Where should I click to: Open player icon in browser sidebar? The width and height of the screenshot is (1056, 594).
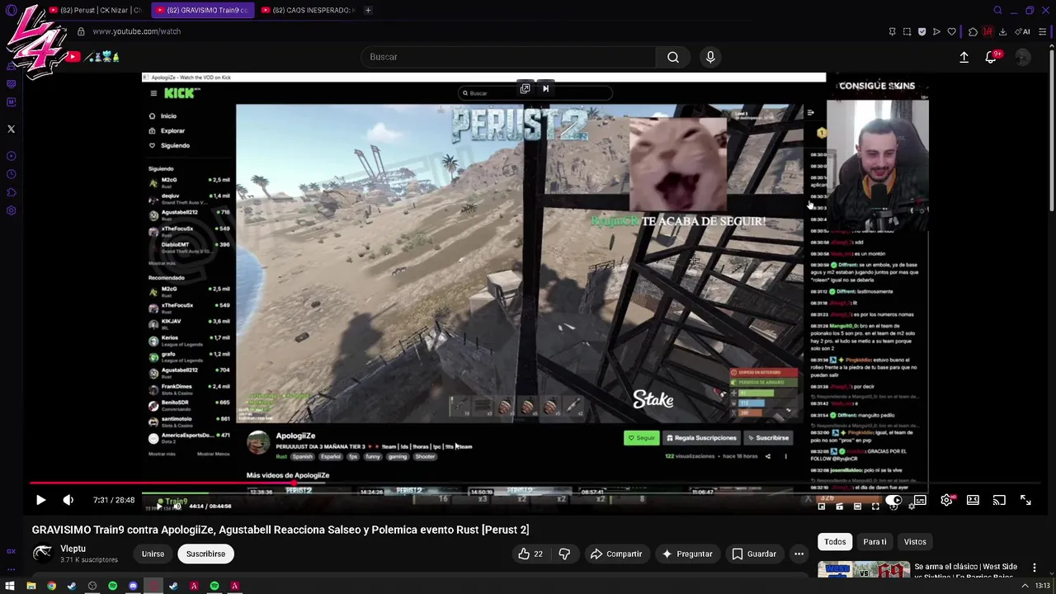11,156
